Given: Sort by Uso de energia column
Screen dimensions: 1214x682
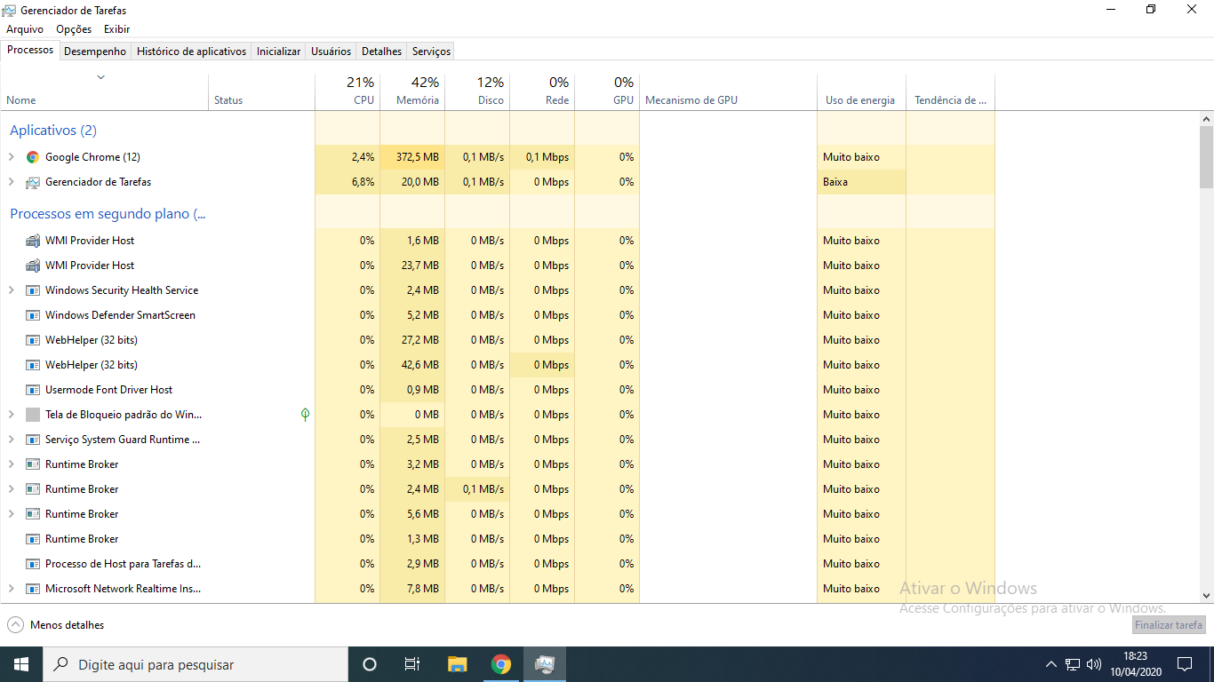Looking at the screenshot, I should (x=861, y=91).
